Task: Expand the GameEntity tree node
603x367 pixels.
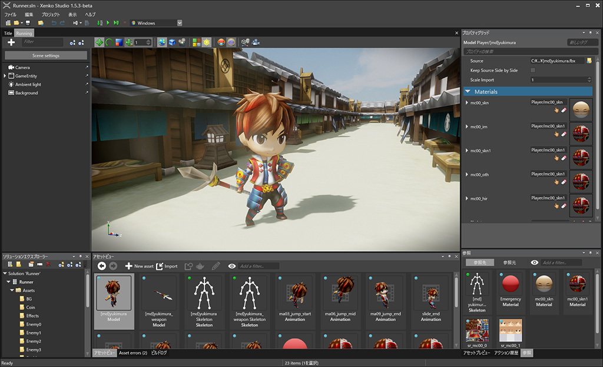Action: (5, 76)
